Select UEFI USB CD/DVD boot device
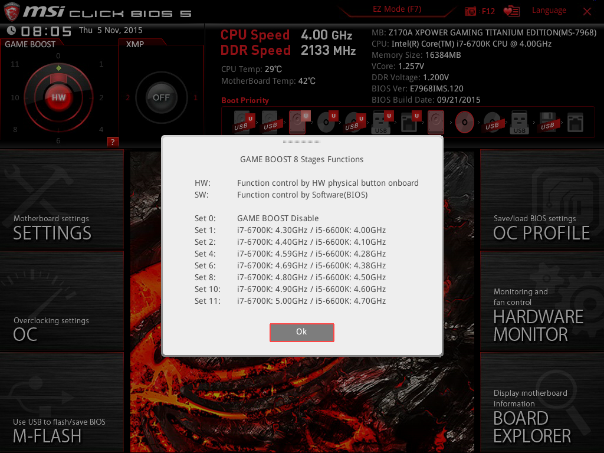Image resolution: width=604 pixels, height=453 pixels. [354, 122]
